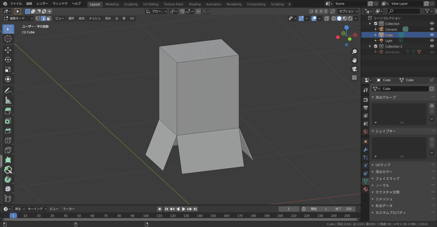This screenshot has height=227, width=437.
Task: Select the Scale tool
Action: tap(8, 69)
